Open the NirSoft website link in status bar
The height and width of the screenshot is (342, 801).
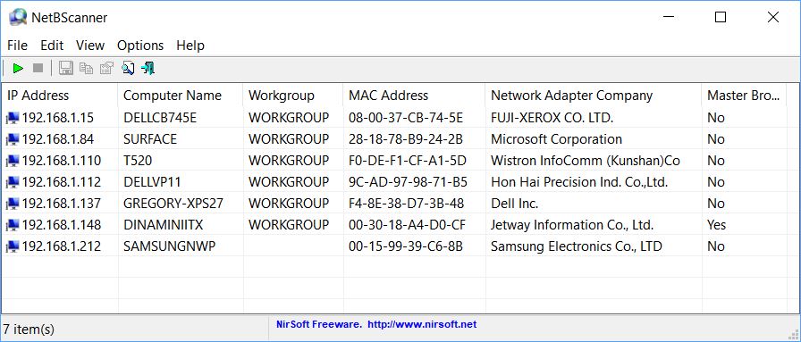(422, 324)
